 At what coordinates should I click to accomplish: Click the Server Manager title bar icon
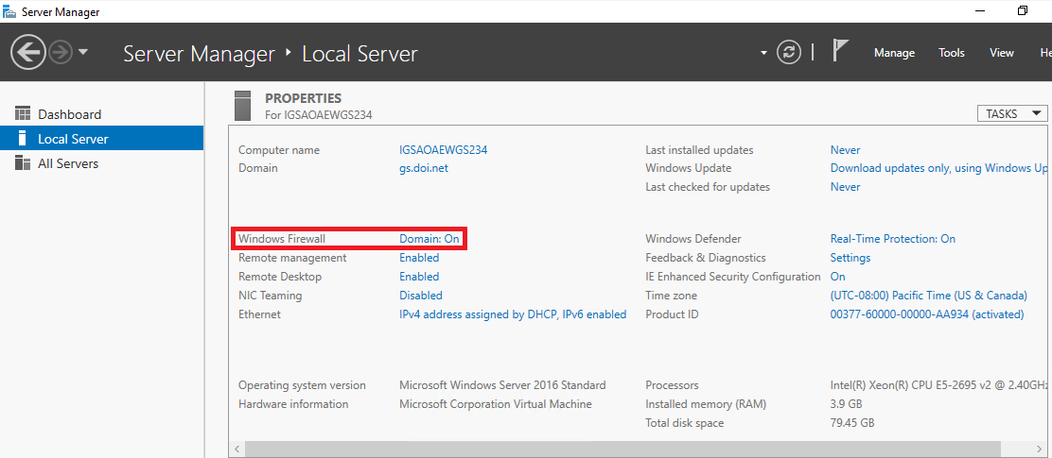(x=9, y=11)
